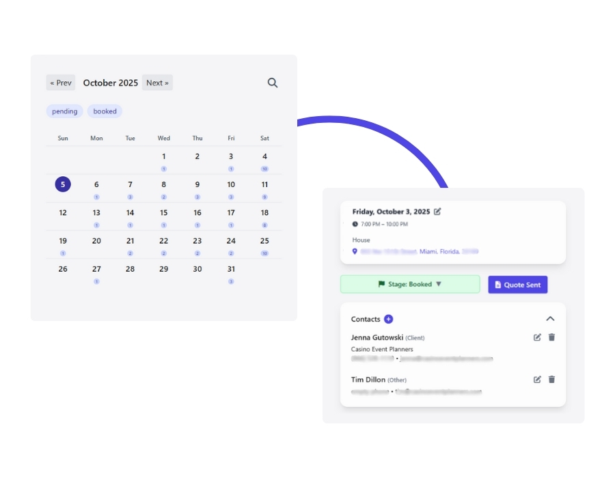Toggle the pending filter tag
Screen dimensions: 615x478
64,111
